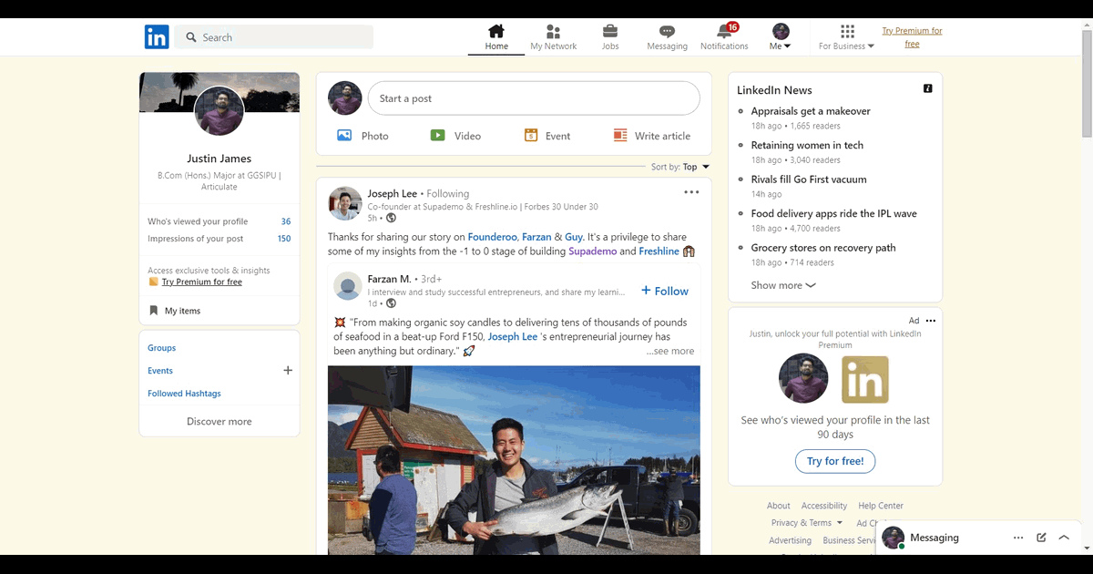Viewport: 1093px width, 574px height.
Task: Expand the Me profile menu
Action: pos(781,37)
